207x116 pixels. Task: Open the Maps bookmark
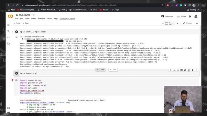click(115, 10)
